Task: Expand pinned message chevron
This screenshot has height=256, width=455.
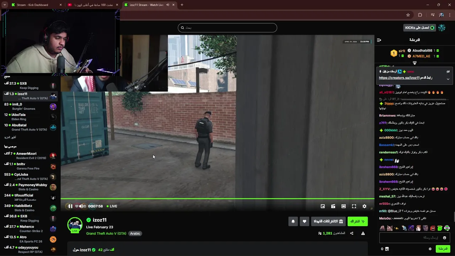Action: pos(448,79)
